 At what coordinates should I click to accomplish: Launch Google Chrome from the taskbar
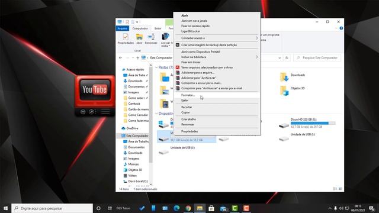point(188,208)
